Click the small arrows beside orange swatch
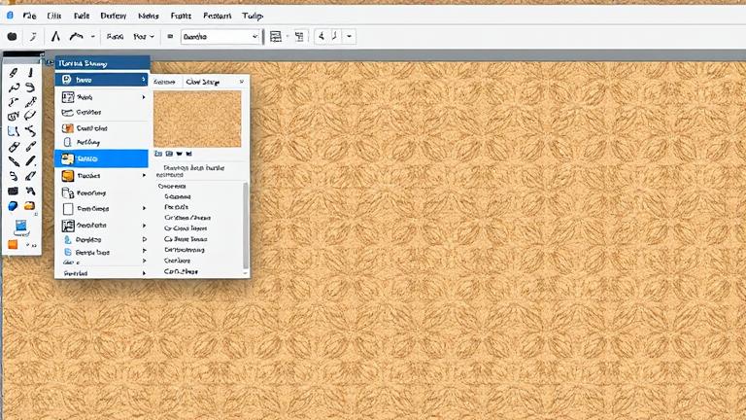This screenshot has width=746, height=420. pos(31,245)
